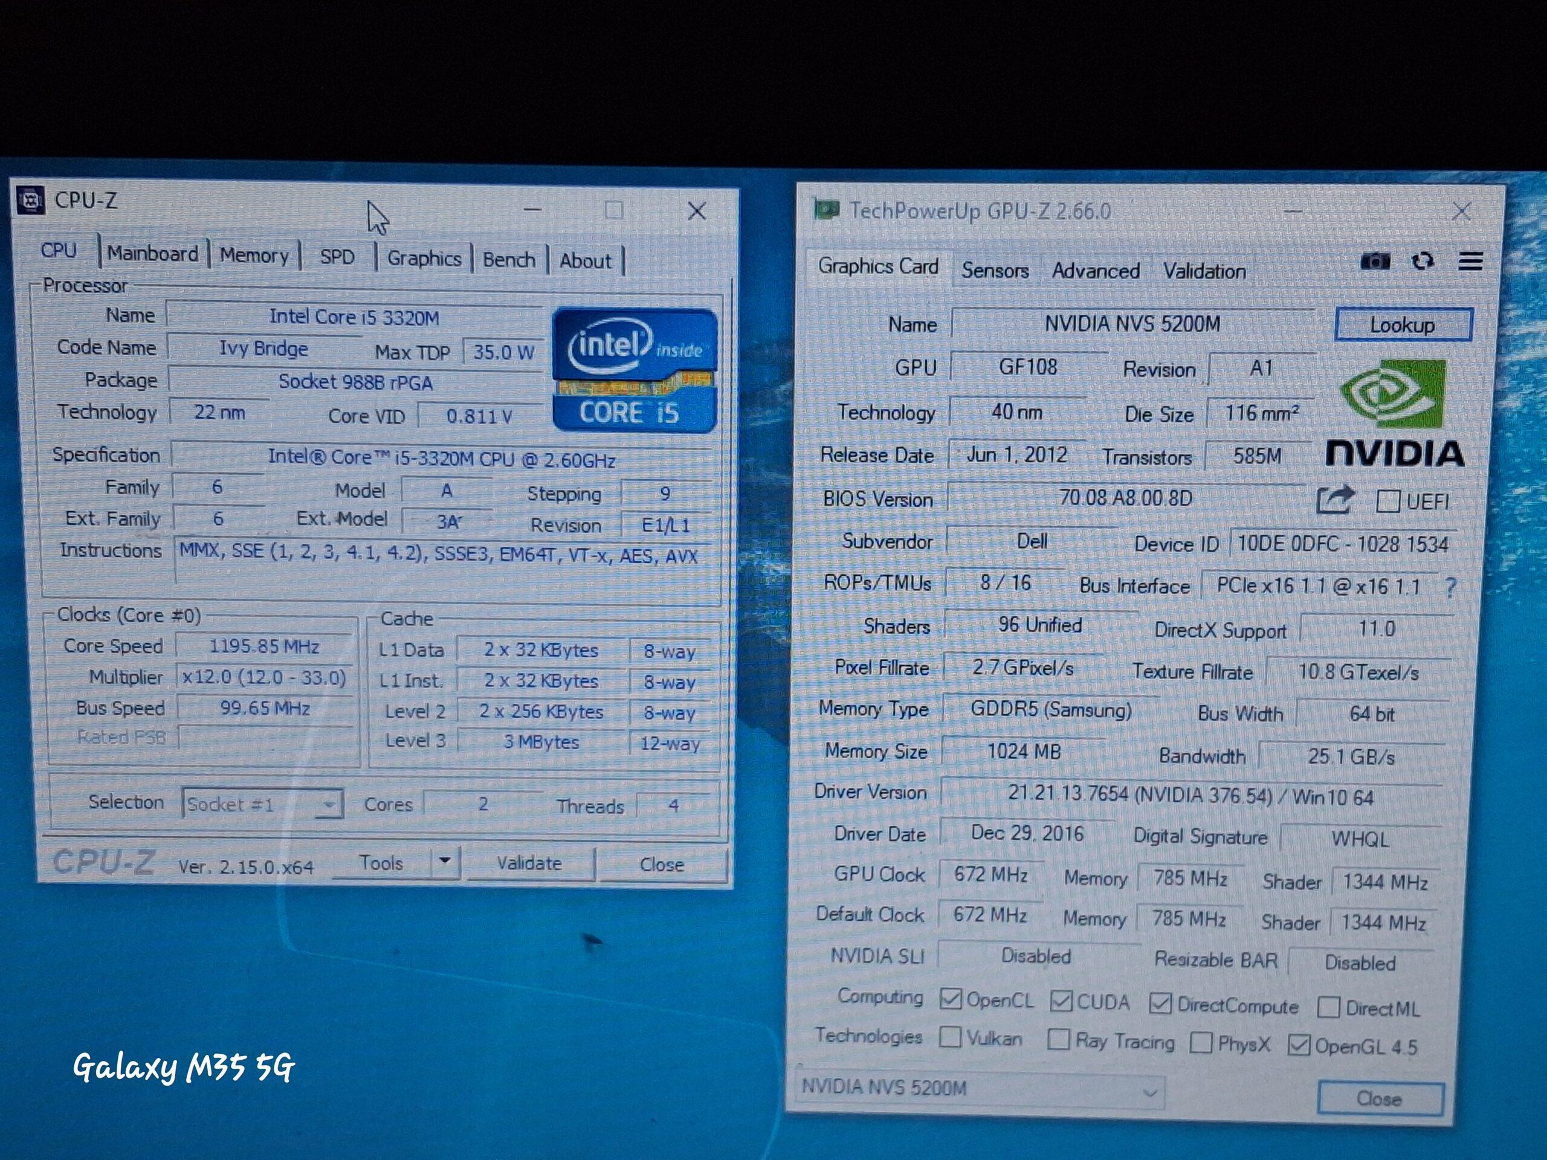This screenshot has width=1547, height=1160.
Task: Toggle the PhysX checkbox
Action: (x=1200, y=1043)
